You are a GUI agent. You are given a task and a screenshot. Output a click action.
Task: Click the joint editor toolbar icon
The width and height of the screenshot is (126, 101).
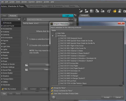click(x=102, y=11)
